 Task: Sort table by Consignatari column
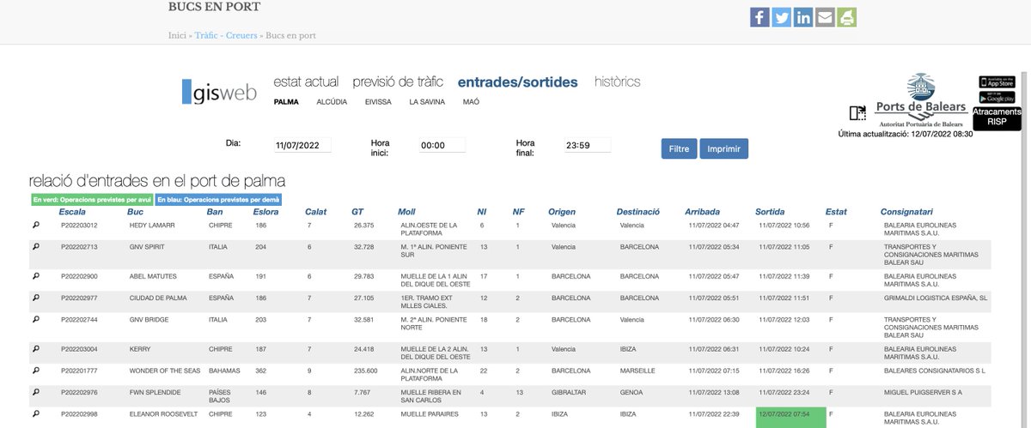pos(908,211)
